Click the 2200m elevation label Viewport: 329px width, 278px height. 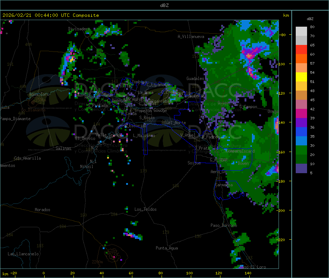tap(97, 262)
